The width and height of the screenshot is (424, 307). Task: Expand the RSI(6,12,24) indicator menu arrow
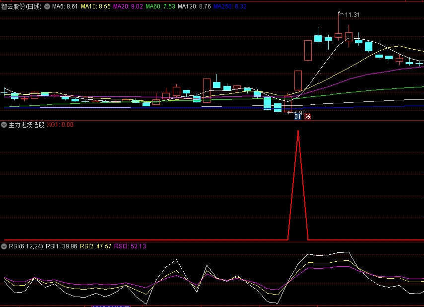[x=4, y=246]
